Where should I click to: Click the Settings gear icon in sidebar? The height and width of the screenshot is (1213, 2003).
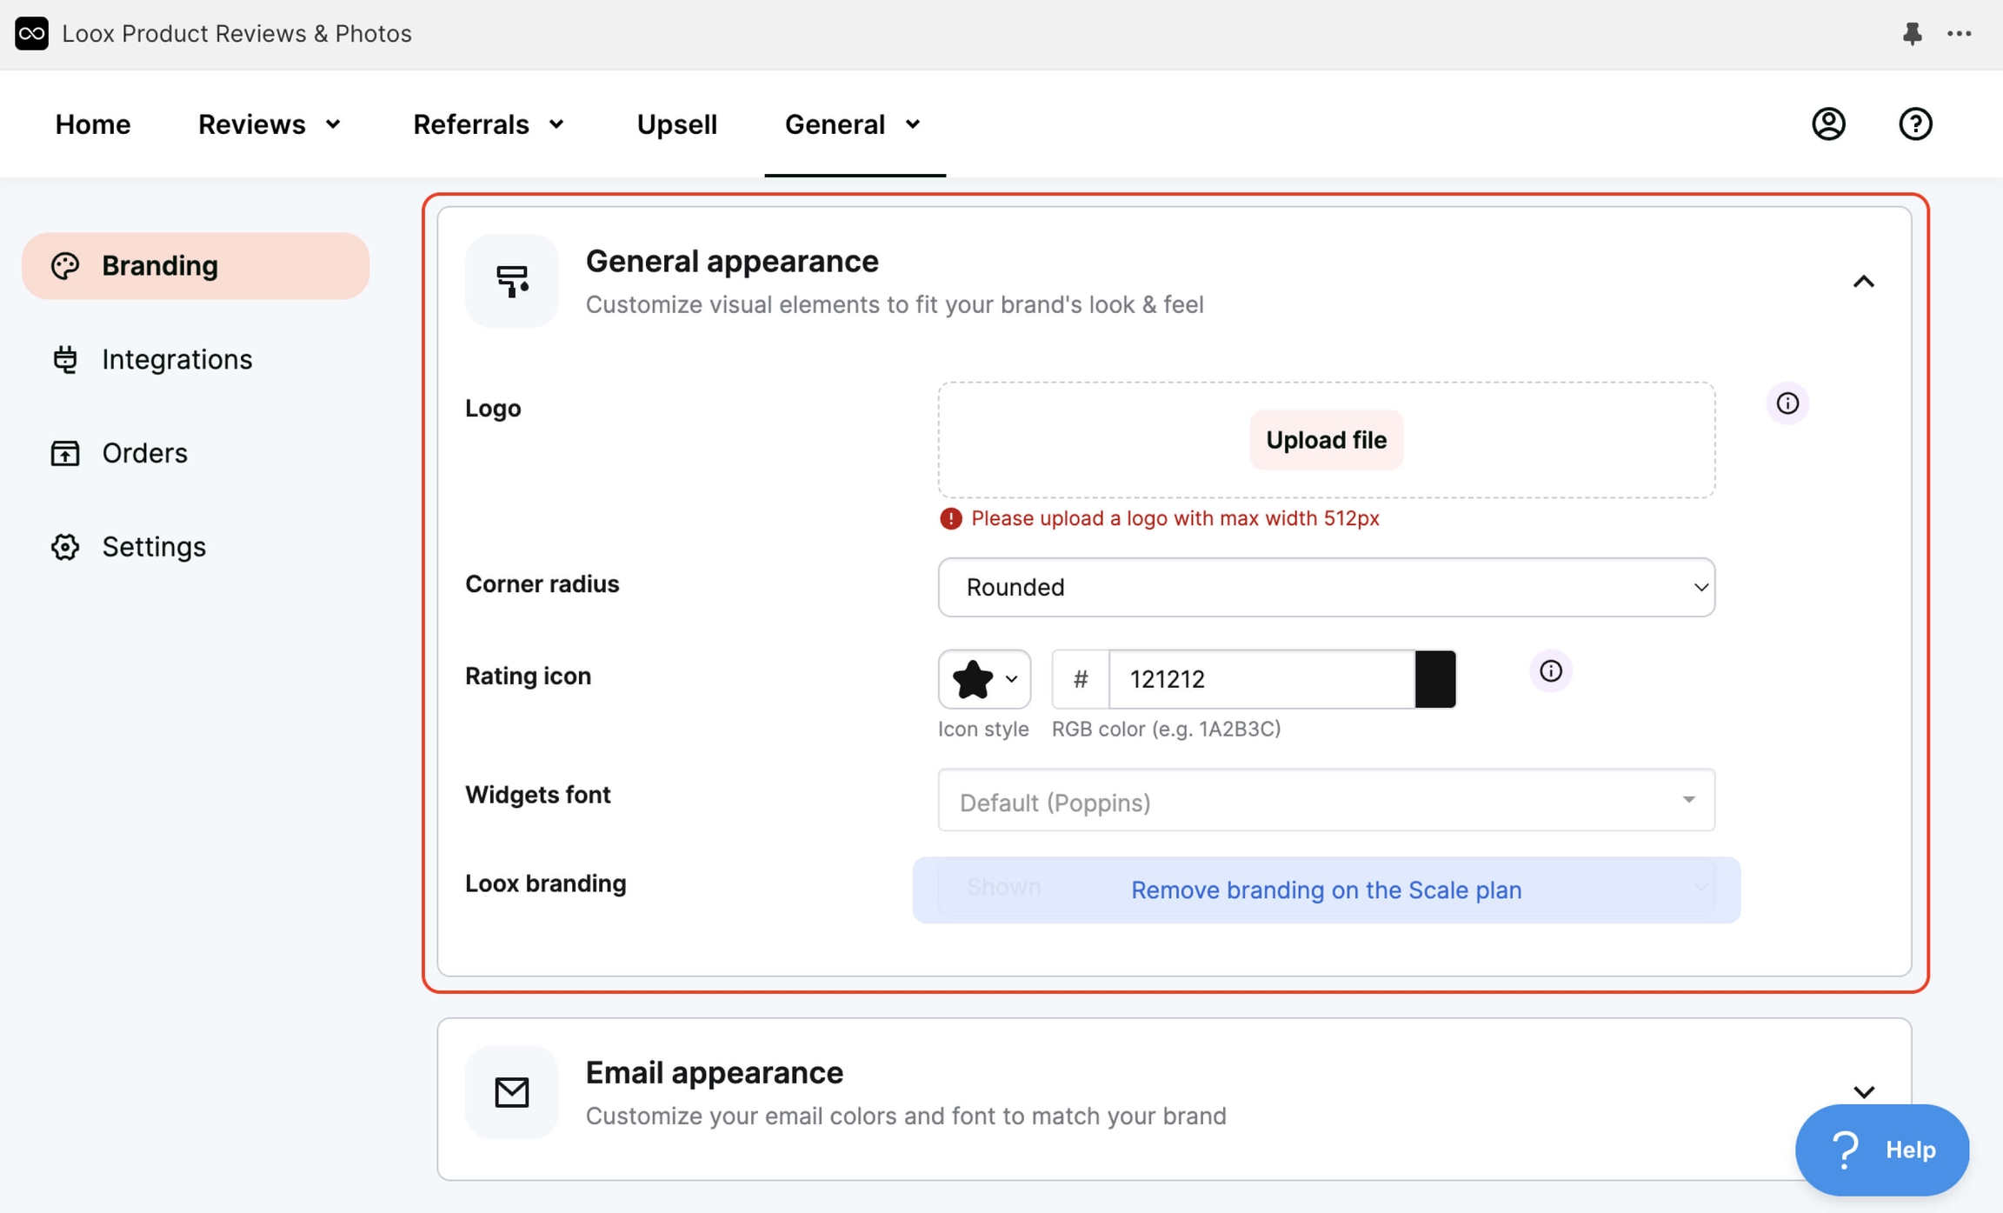(64, 546)
